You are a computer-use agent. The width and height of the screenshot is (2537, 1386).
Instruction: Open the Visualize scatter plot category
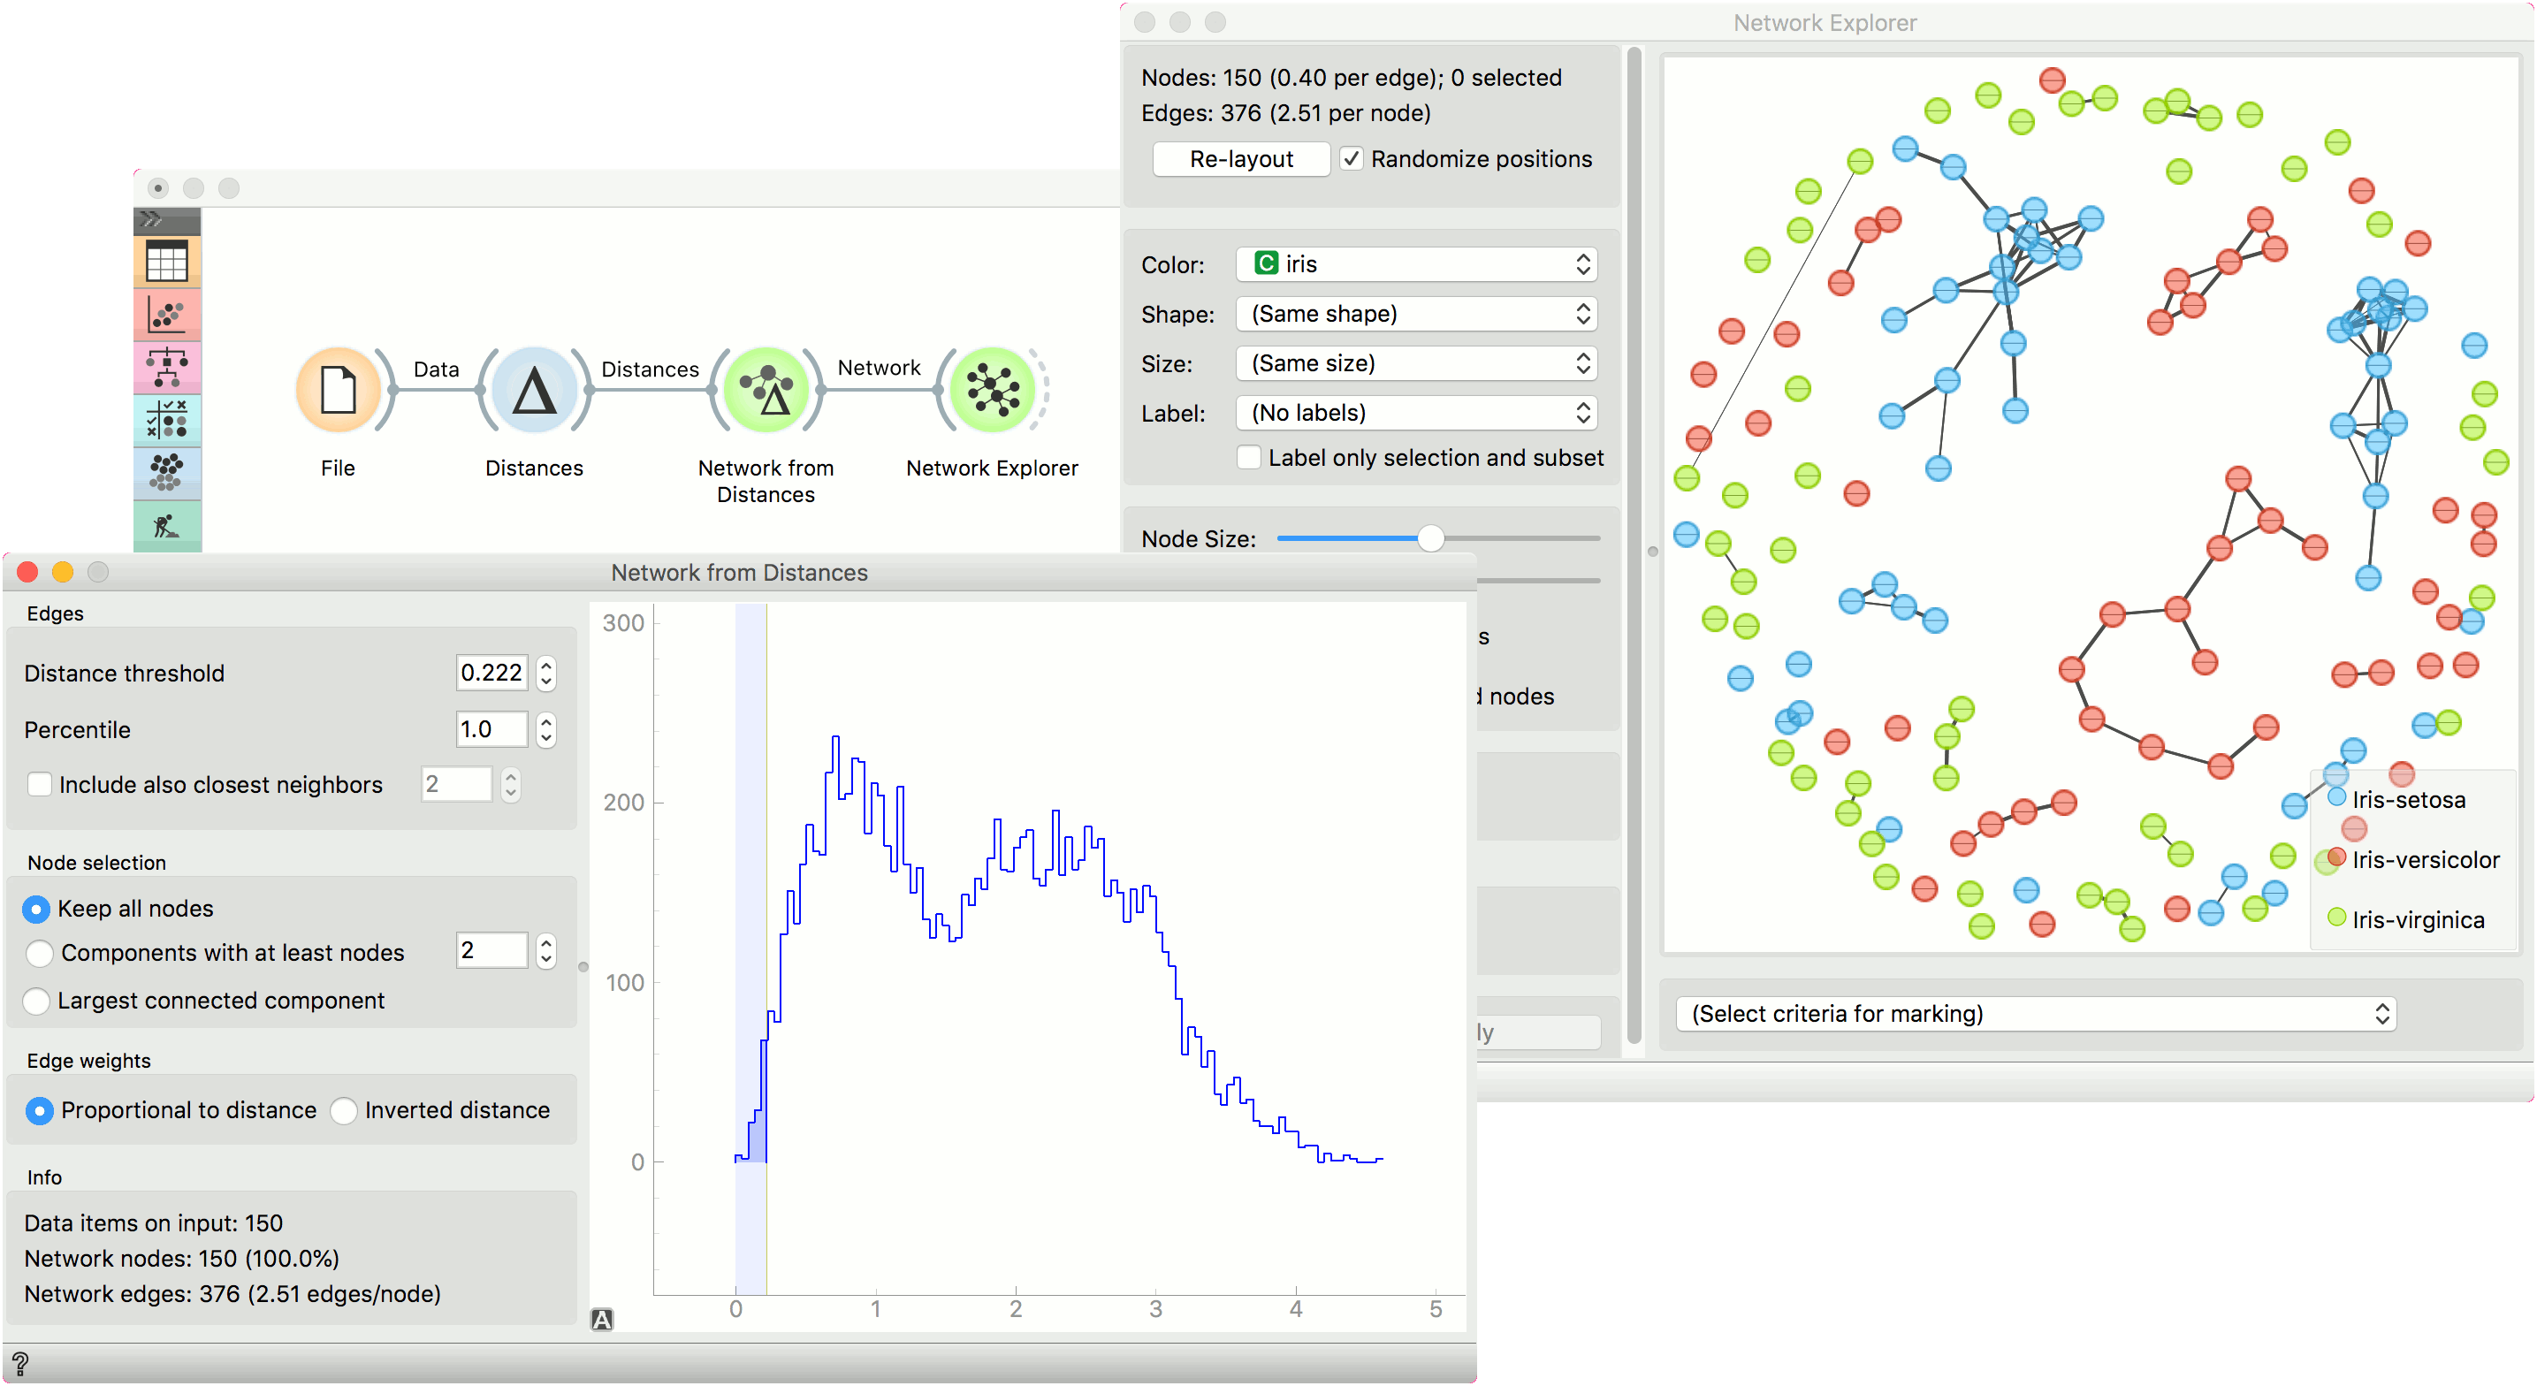(x=166, y=316)
